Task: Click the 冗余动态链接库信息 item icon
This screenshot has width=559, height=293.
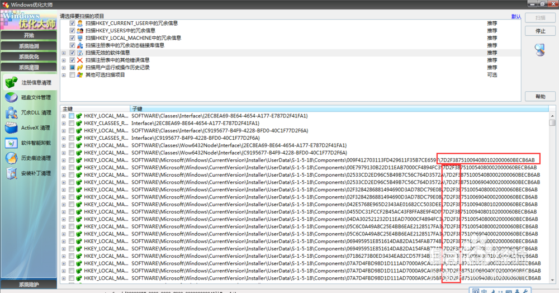Action: [x=80, y=45]
